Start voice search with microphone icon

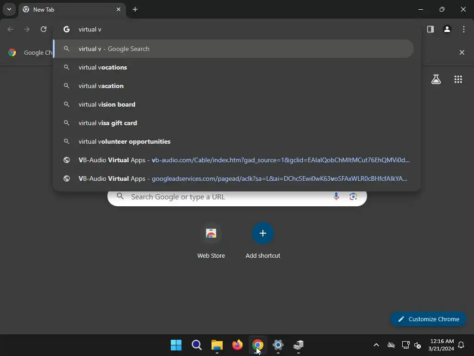[336, 197]
